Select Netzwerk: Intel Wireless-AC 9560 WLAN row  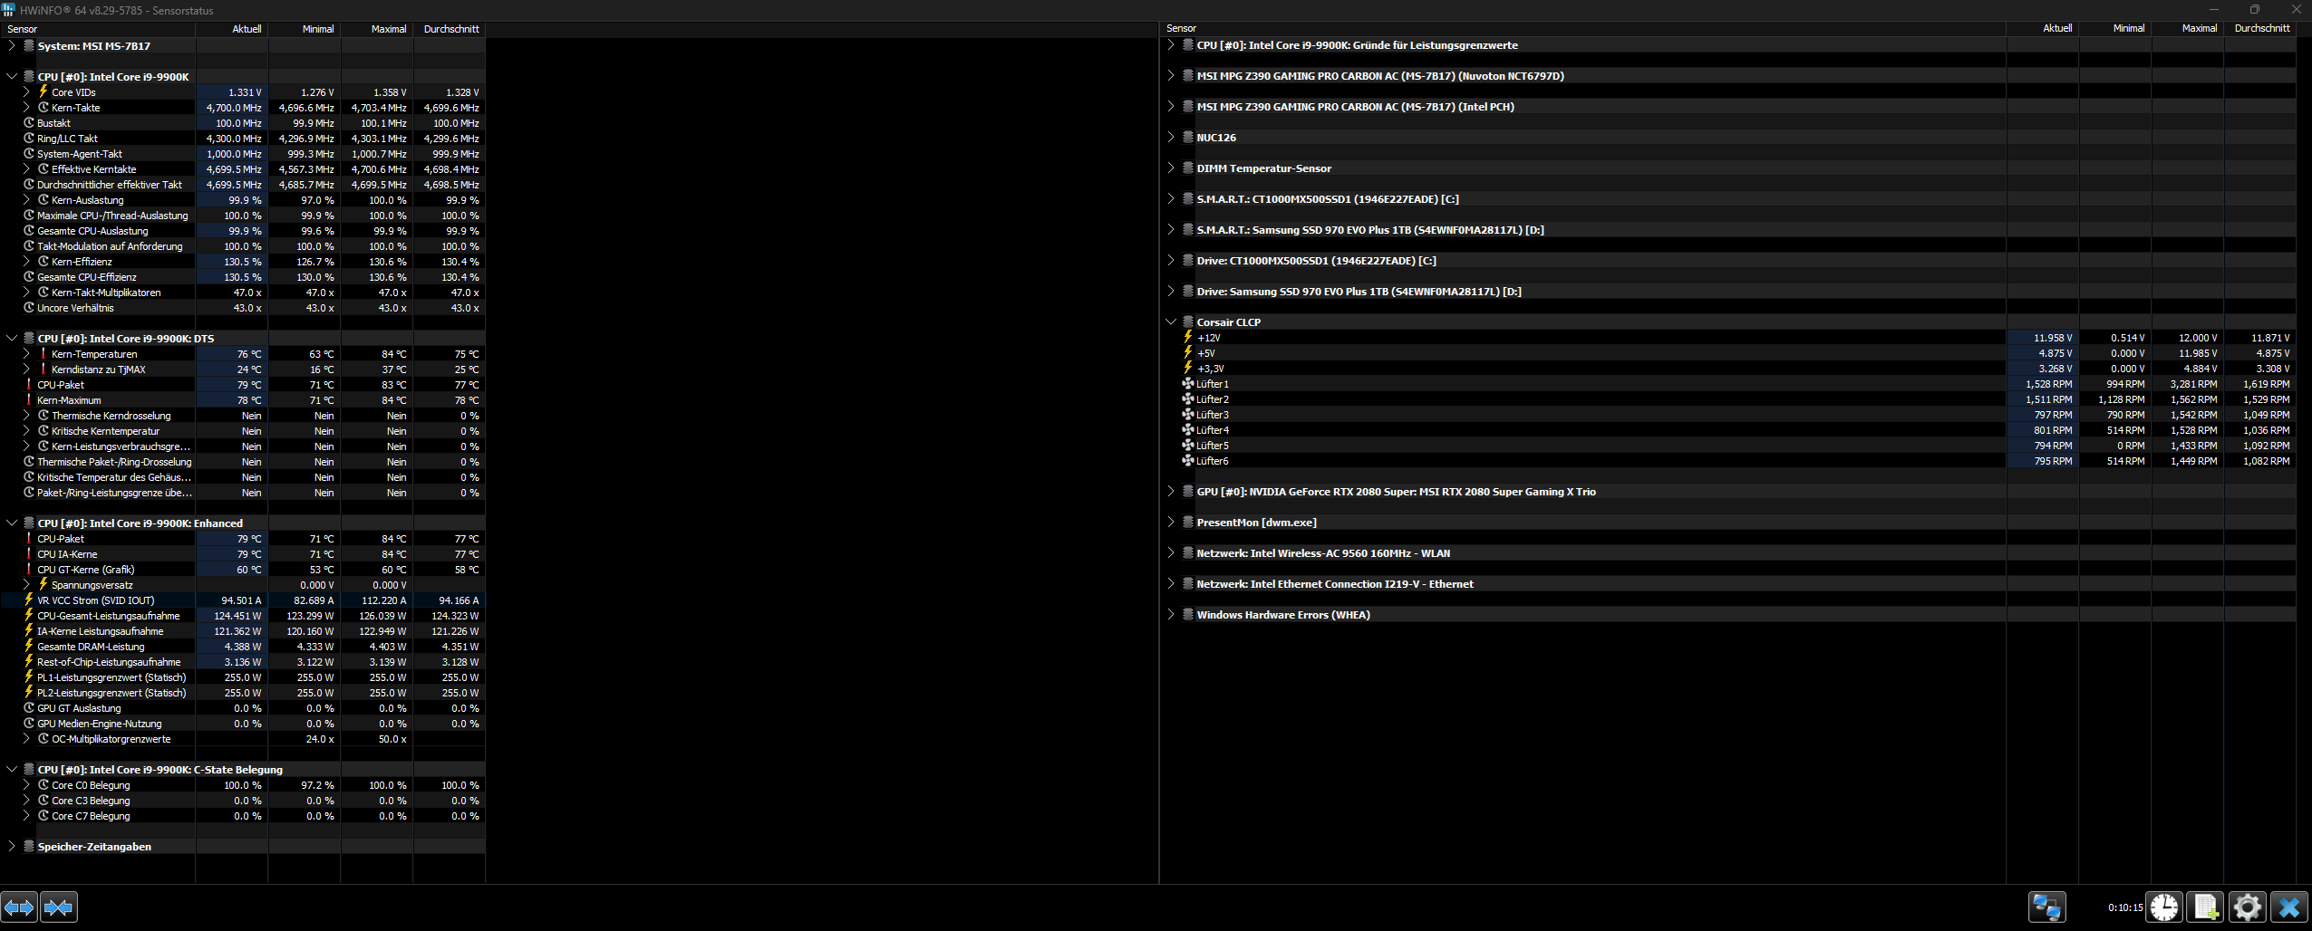tap(1729, 552)
